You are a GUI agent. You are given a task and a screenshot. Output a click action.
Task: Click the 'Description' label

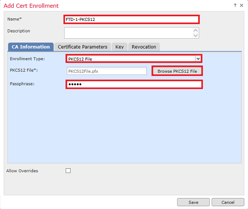(x=19, y=31)
